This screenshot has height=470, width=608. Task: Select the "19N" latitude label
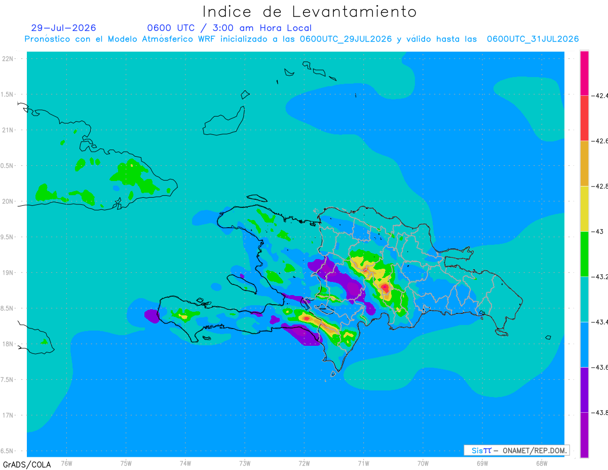click(9, 272)
